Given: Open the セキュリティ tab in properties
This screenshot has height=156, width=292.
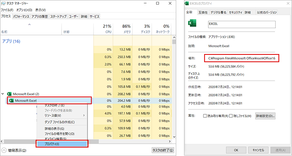Looking at the screenshot, I should coord(235,12).
